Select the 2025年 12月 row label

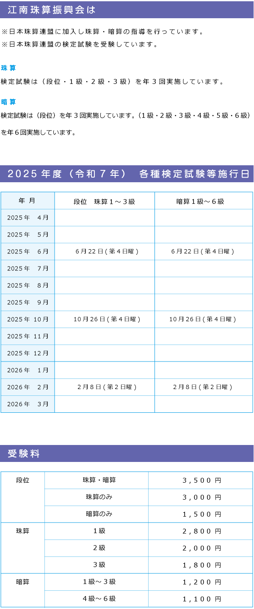(28, 353)
